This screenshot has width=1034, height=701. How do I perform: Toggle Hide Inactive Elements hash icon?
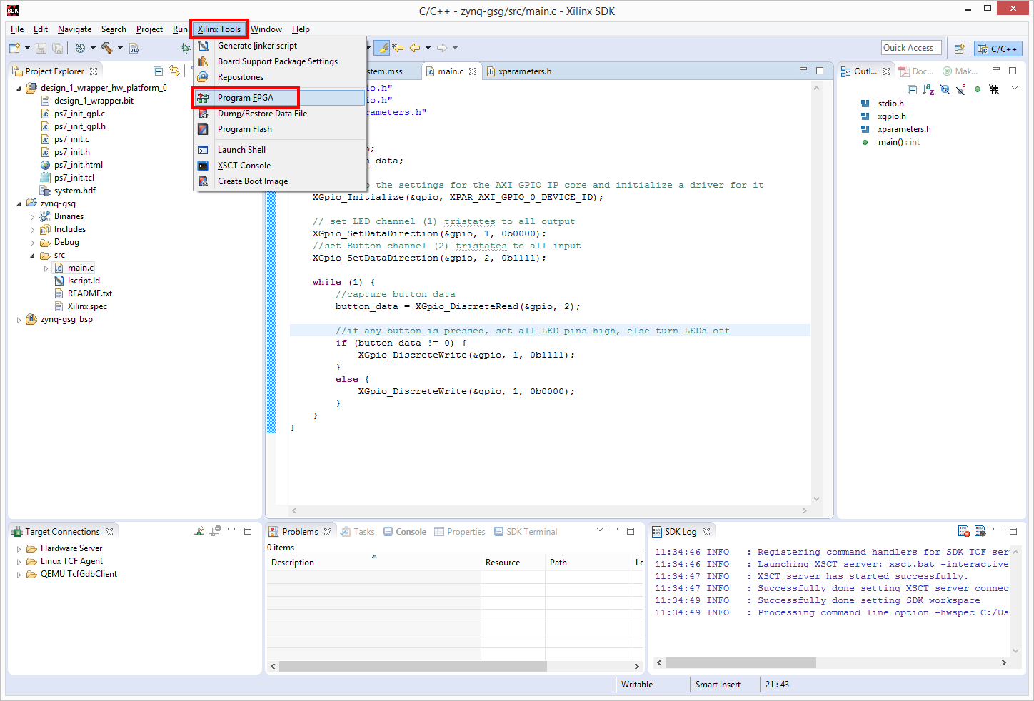coord(994,89)
